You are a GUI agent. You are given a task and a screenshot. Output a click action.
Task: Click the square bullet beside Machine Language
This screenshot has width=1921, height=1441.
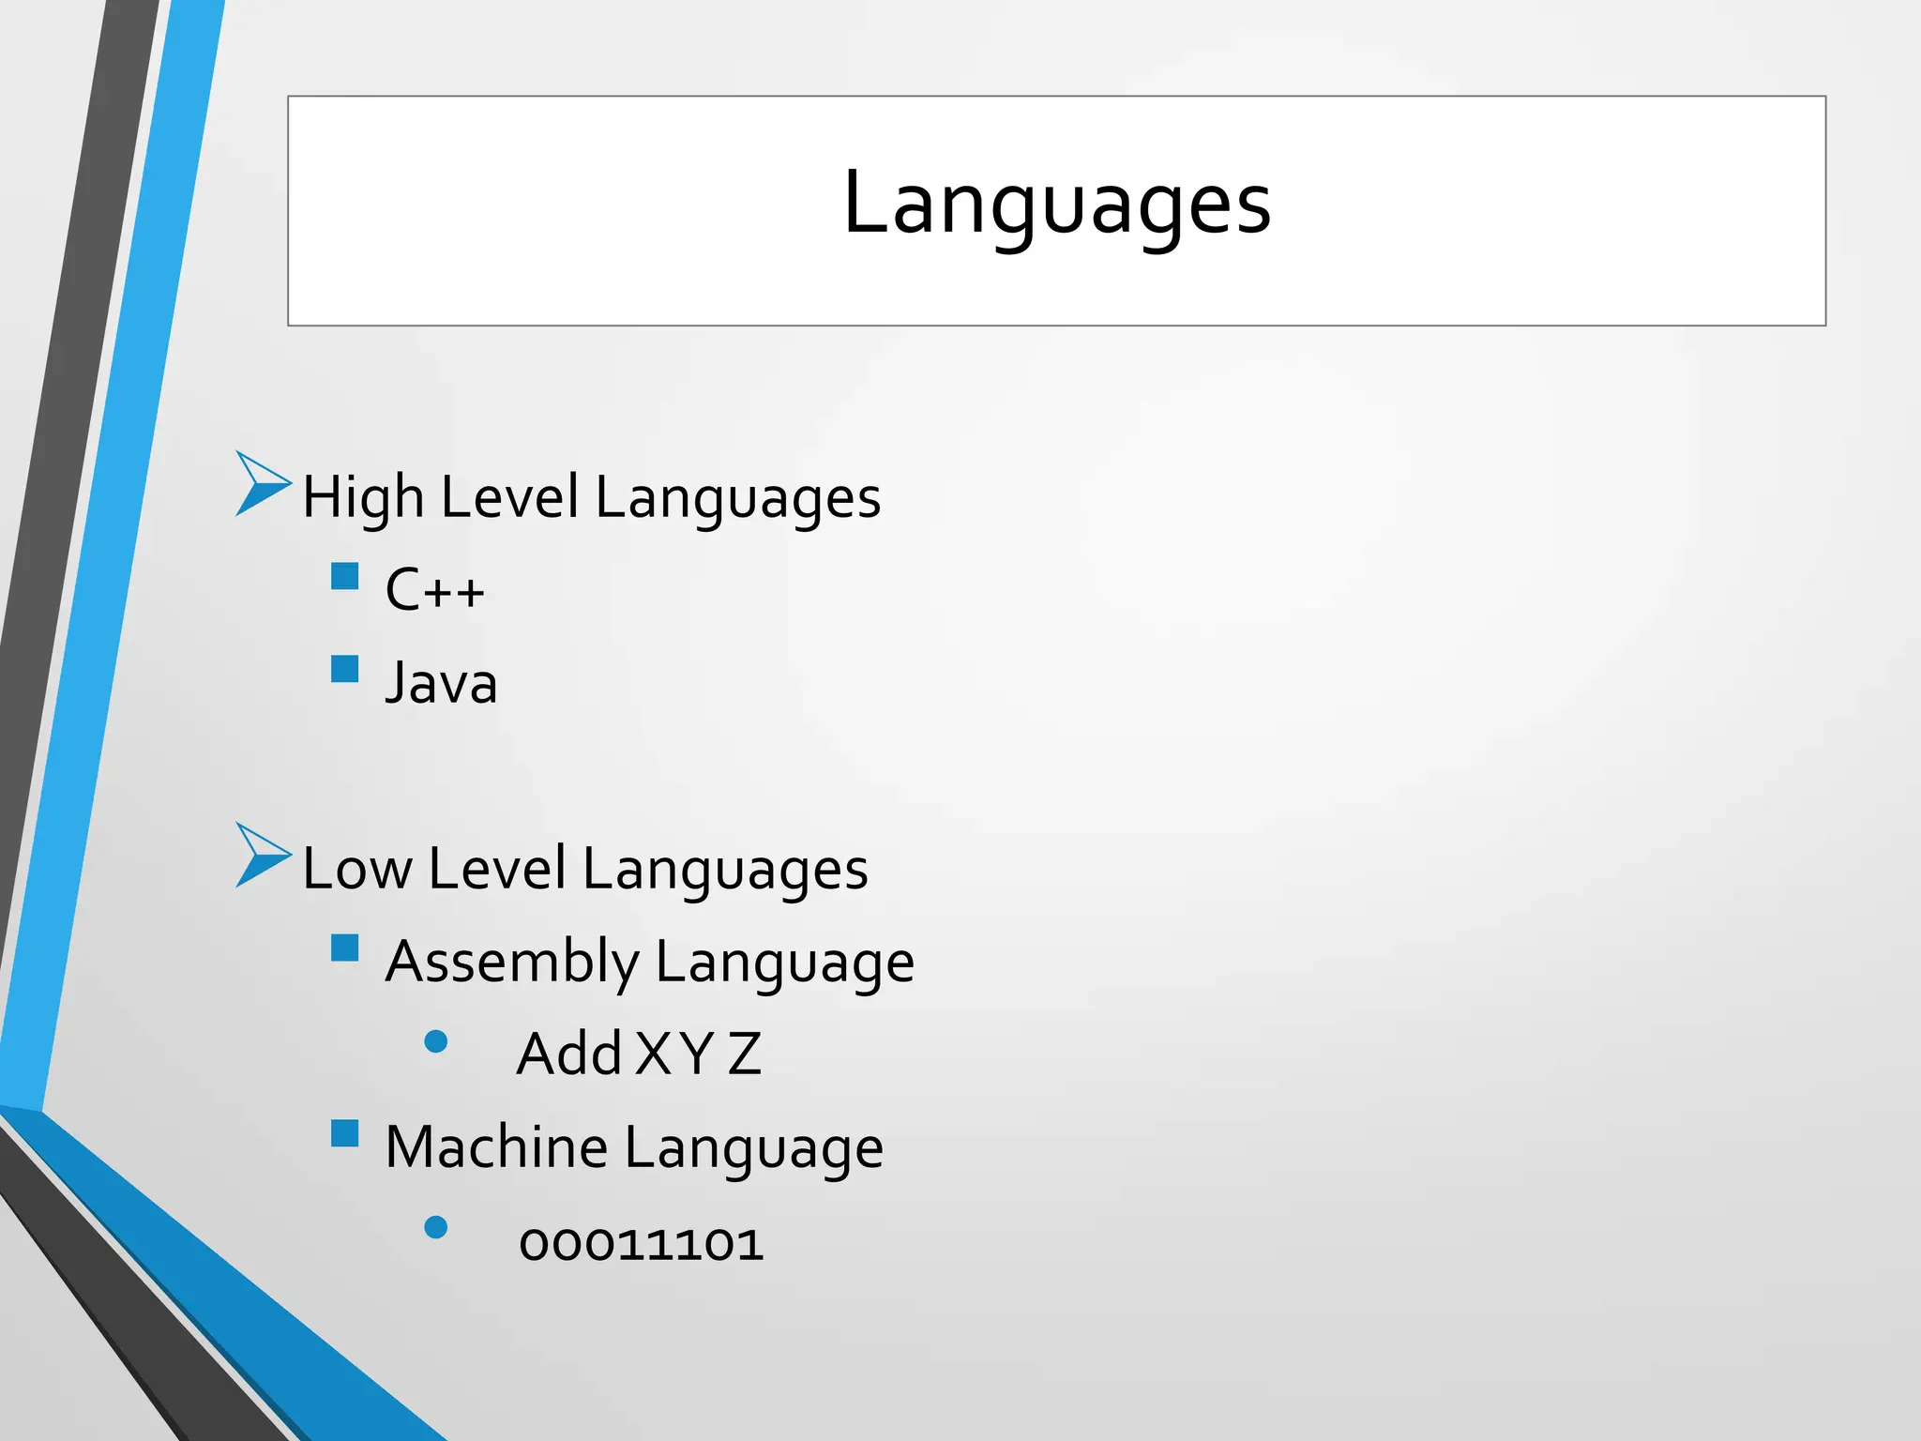pyautogui.click(x=345, y=1134)
